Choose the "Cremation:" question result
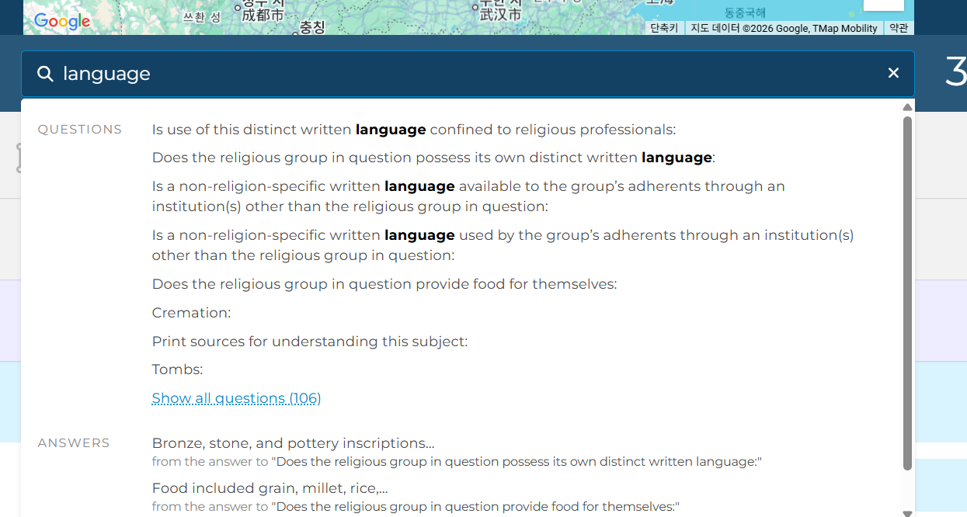967x517 pixels. point(191,313)
